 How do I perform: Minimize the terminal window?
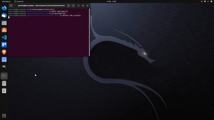pyautogui.click(x=79, y=6)
